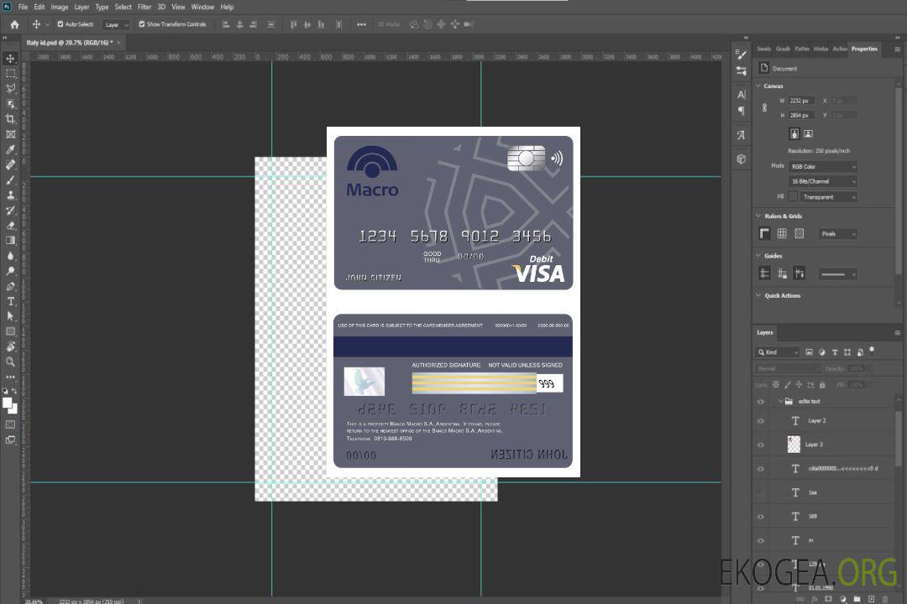Click the layer effects fx icon
907x604 pixels.
point(815,599)
